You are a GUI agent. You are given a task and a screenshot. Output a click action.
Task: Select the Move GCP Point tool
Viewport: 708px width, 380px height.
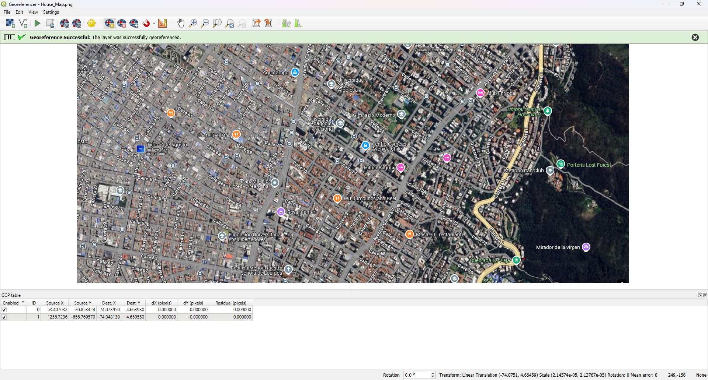[134, 24]
